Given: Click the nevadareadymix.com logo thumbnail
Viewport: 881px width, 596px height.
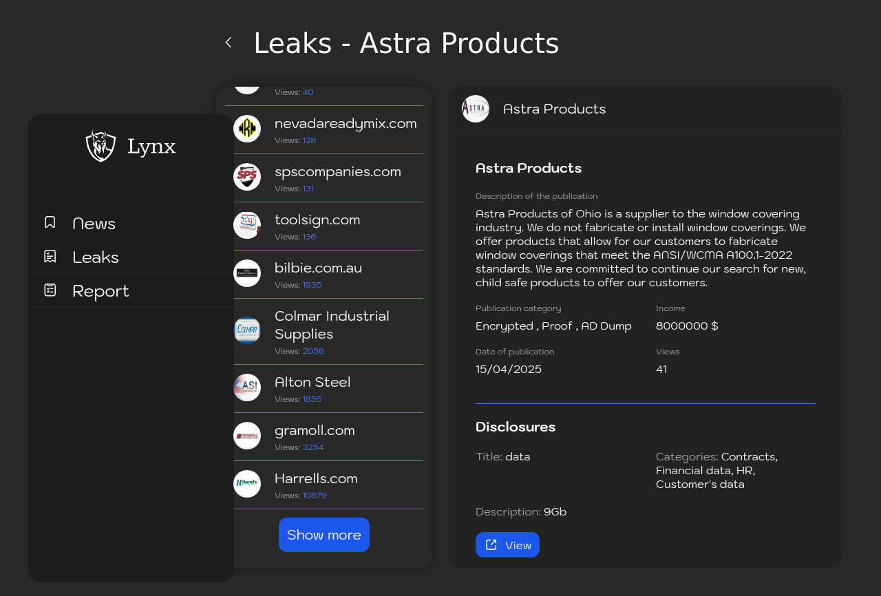Looking at the screenshot, I should pos(247,129).
